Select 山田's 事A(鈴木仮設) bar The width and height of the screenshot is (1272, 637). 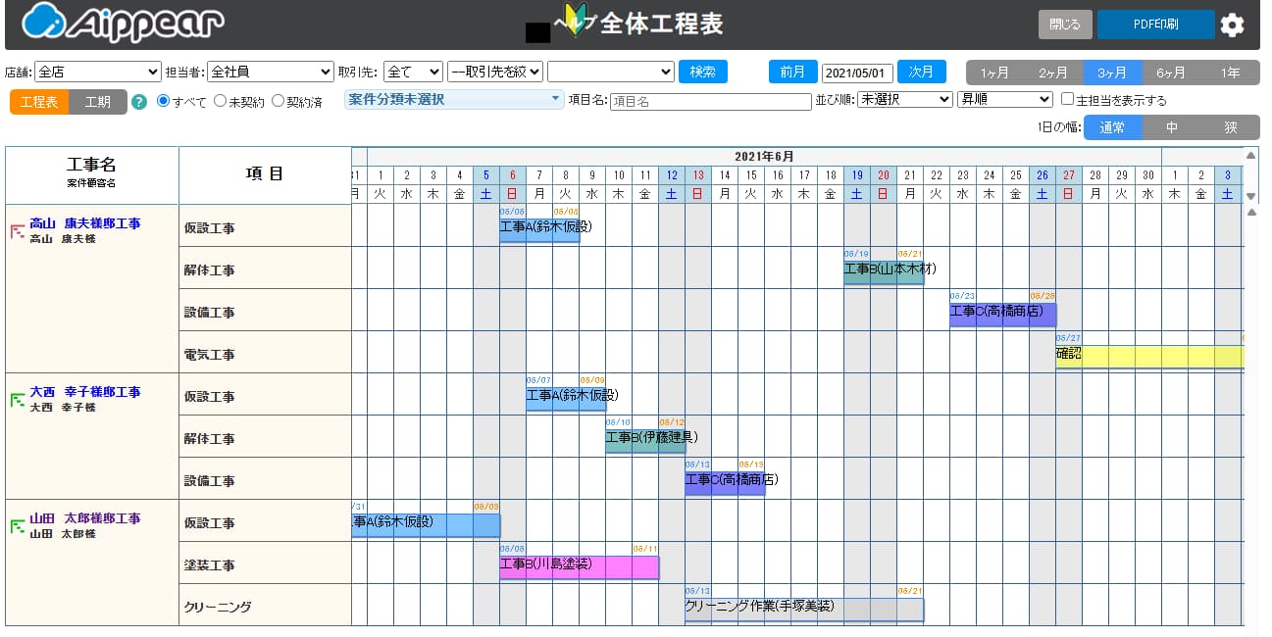(x=426, y=525)
